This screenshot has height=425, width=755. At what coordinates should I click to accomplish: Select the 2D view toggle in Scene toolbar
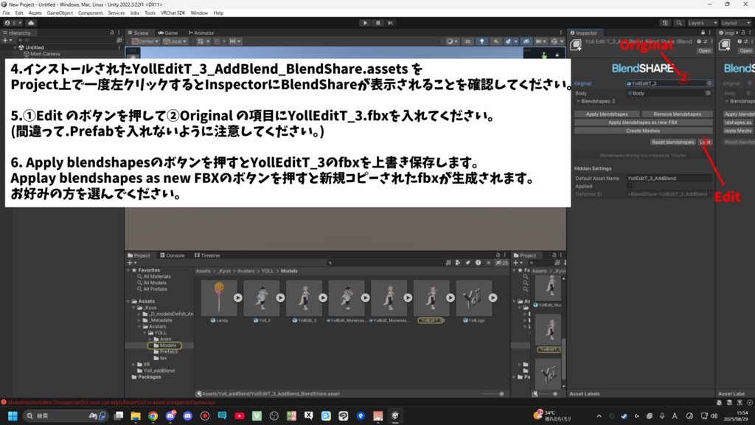click(467, 41)
